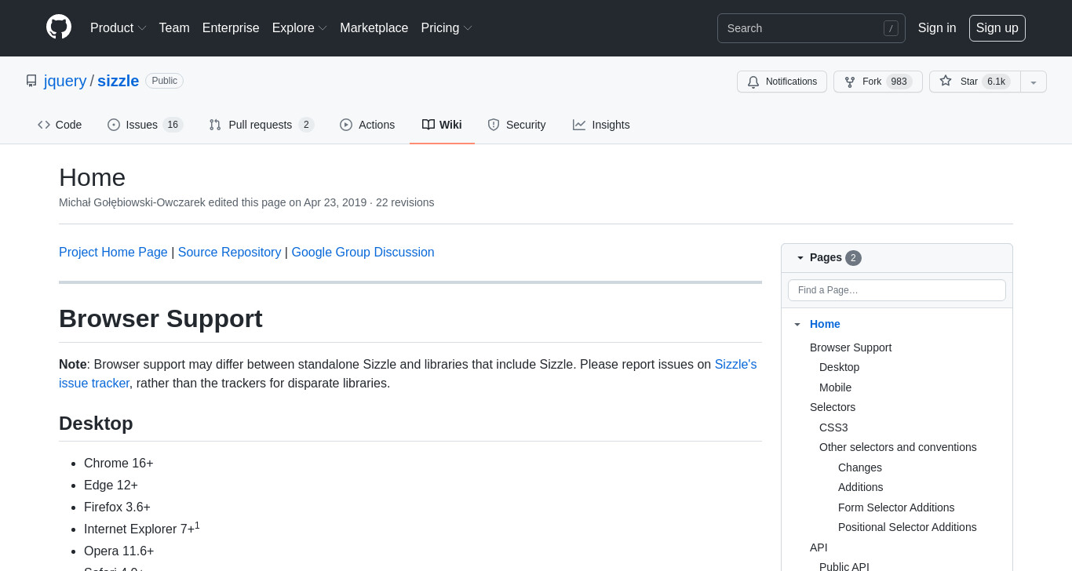Focus the GitHub Search field
This screenshot has width=1072, height=571.
(x=811, y=28)
